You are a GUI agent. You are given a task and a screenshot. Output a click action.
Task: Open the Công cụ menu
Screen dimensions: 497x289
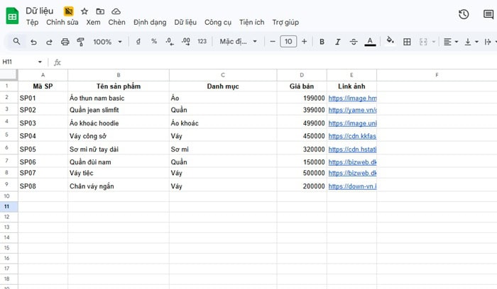click(x=218, y=22)
